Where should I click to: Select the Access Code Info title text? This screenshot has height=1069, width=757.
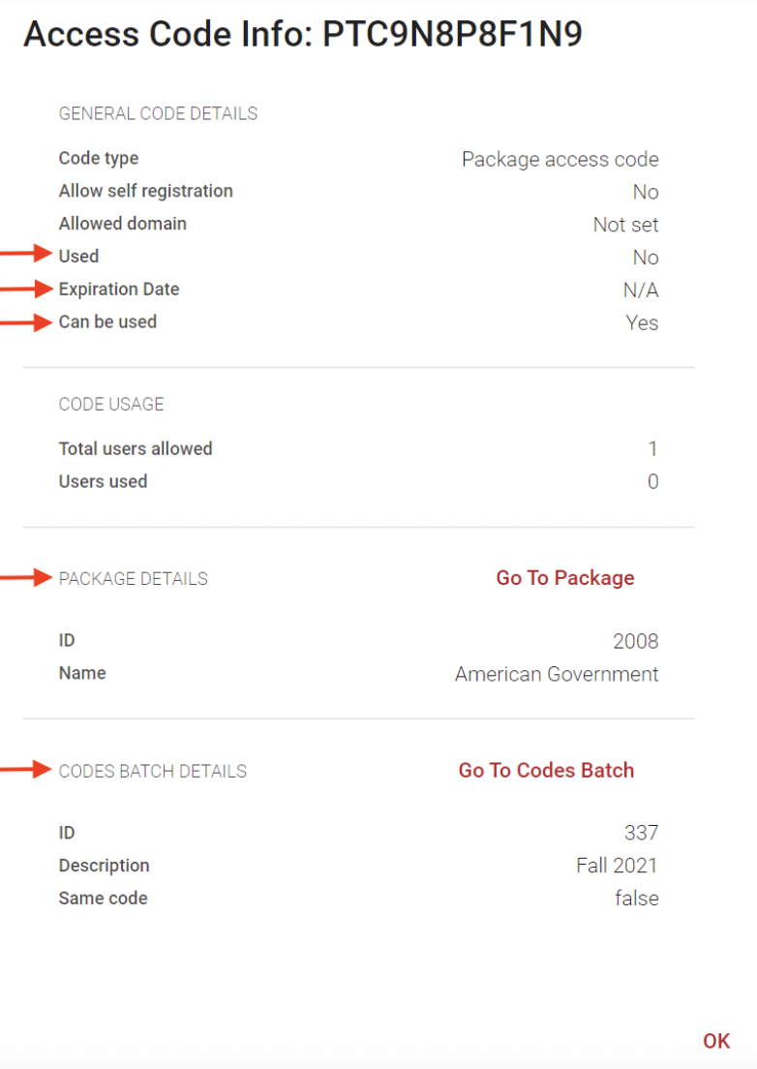pos(303,34)
